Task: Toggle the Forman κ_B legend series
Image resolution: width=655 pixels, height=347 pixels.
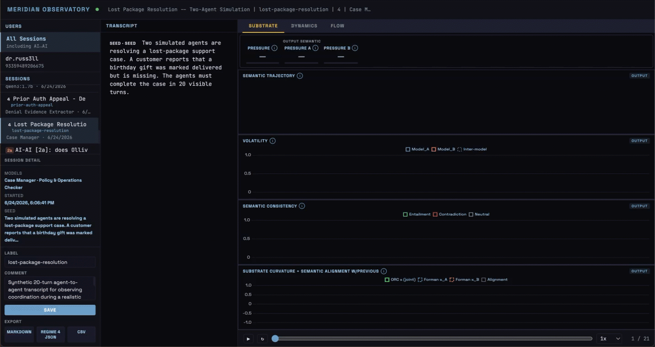Action: pos(464,279)
